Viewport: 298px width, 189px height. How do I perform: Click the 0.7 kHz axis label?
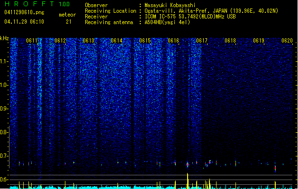click(x=4, y=156)
